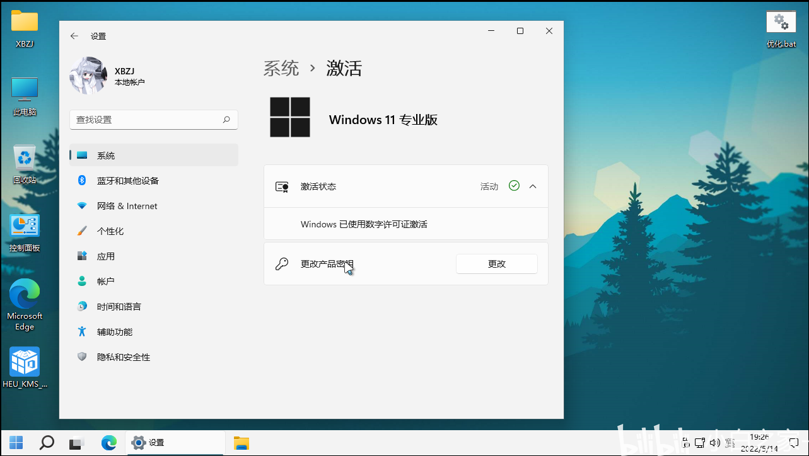Image resolution: width=809 pixels, height=456 pixels.
Task: Click the accounts person icon
Action: 82,281
